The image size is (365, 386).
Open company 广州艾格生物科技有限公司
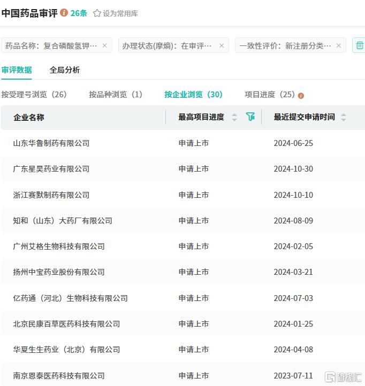(59, 246)
